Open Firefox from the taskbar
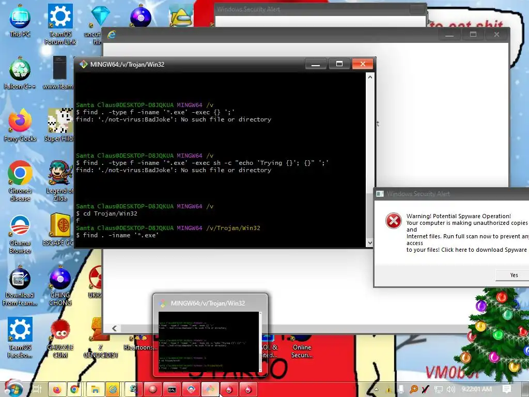Viewport: 529px width, 397px height. coord(57,390)
